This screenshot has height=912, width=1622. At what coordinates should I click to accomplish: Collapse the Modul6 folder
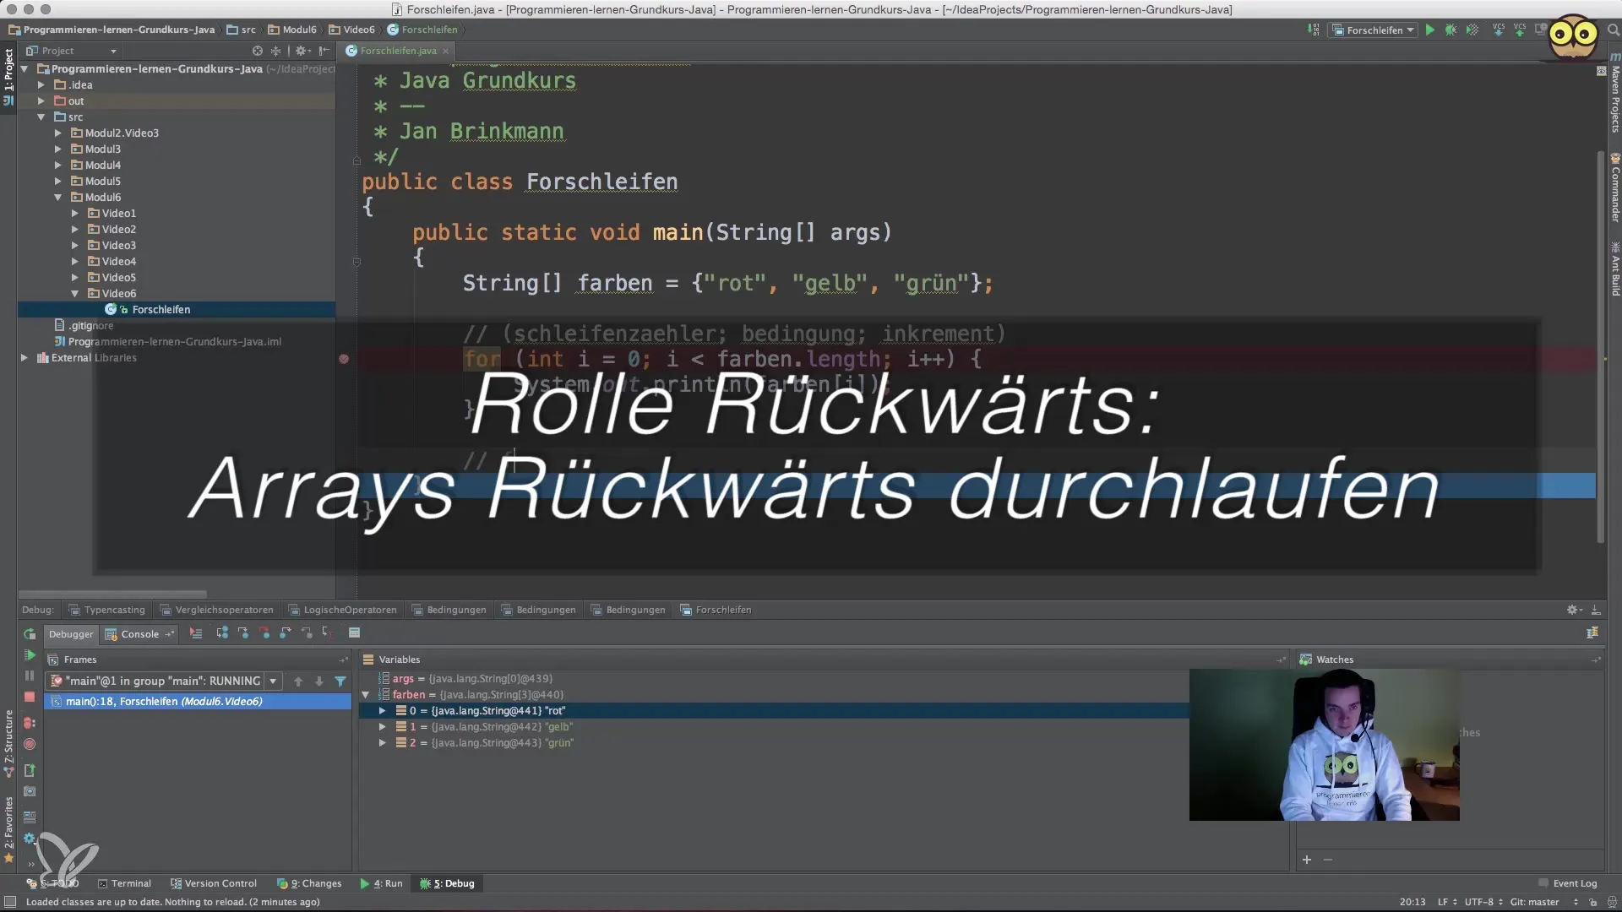click(58, 198)
